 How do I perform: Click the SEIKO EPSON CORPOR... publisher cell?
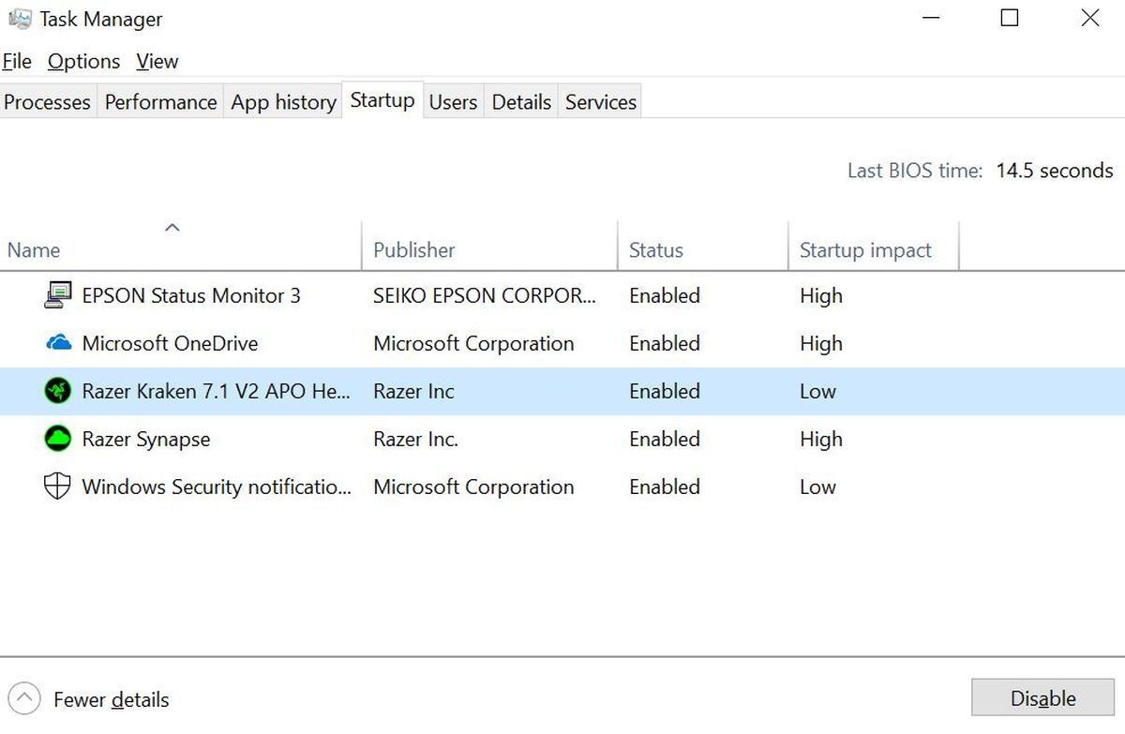coord(485,295)
